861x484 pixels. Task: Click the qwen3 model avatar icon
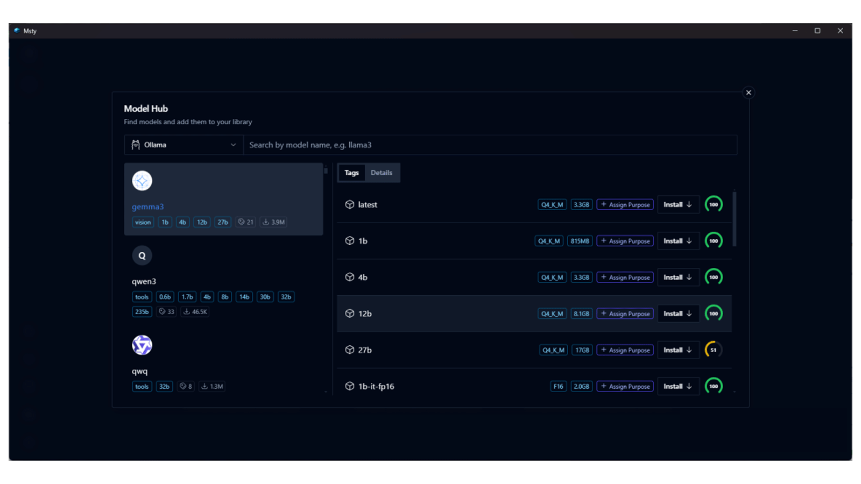click(x=142, y=255)
